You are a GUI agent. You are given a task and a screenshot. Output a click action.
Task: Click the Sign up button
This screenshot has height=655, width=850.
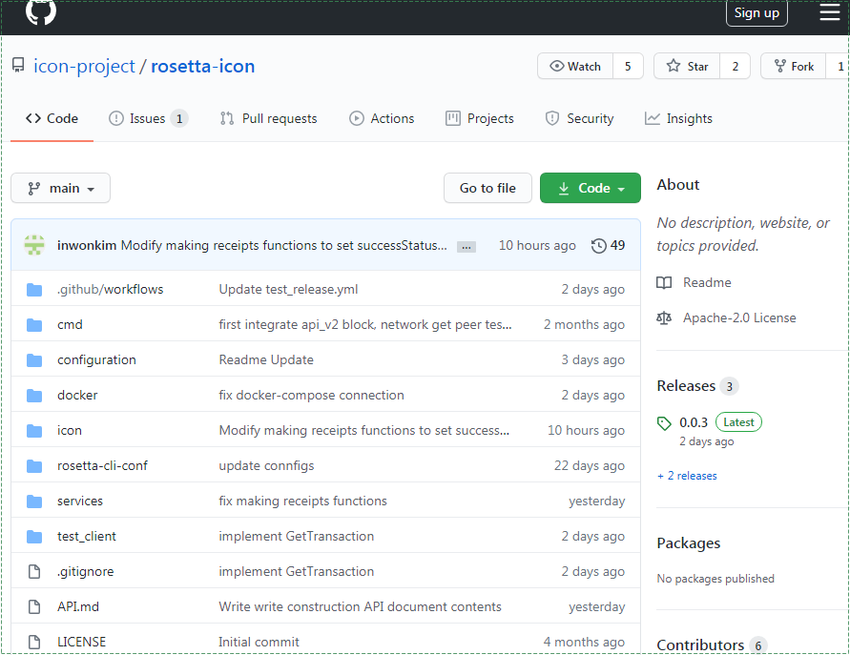(x=757, y=12)
